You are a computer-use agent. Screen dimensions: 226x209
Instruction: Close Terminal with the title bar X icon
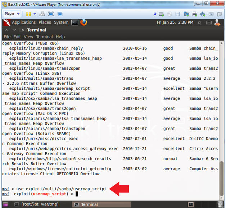(23, 30)
